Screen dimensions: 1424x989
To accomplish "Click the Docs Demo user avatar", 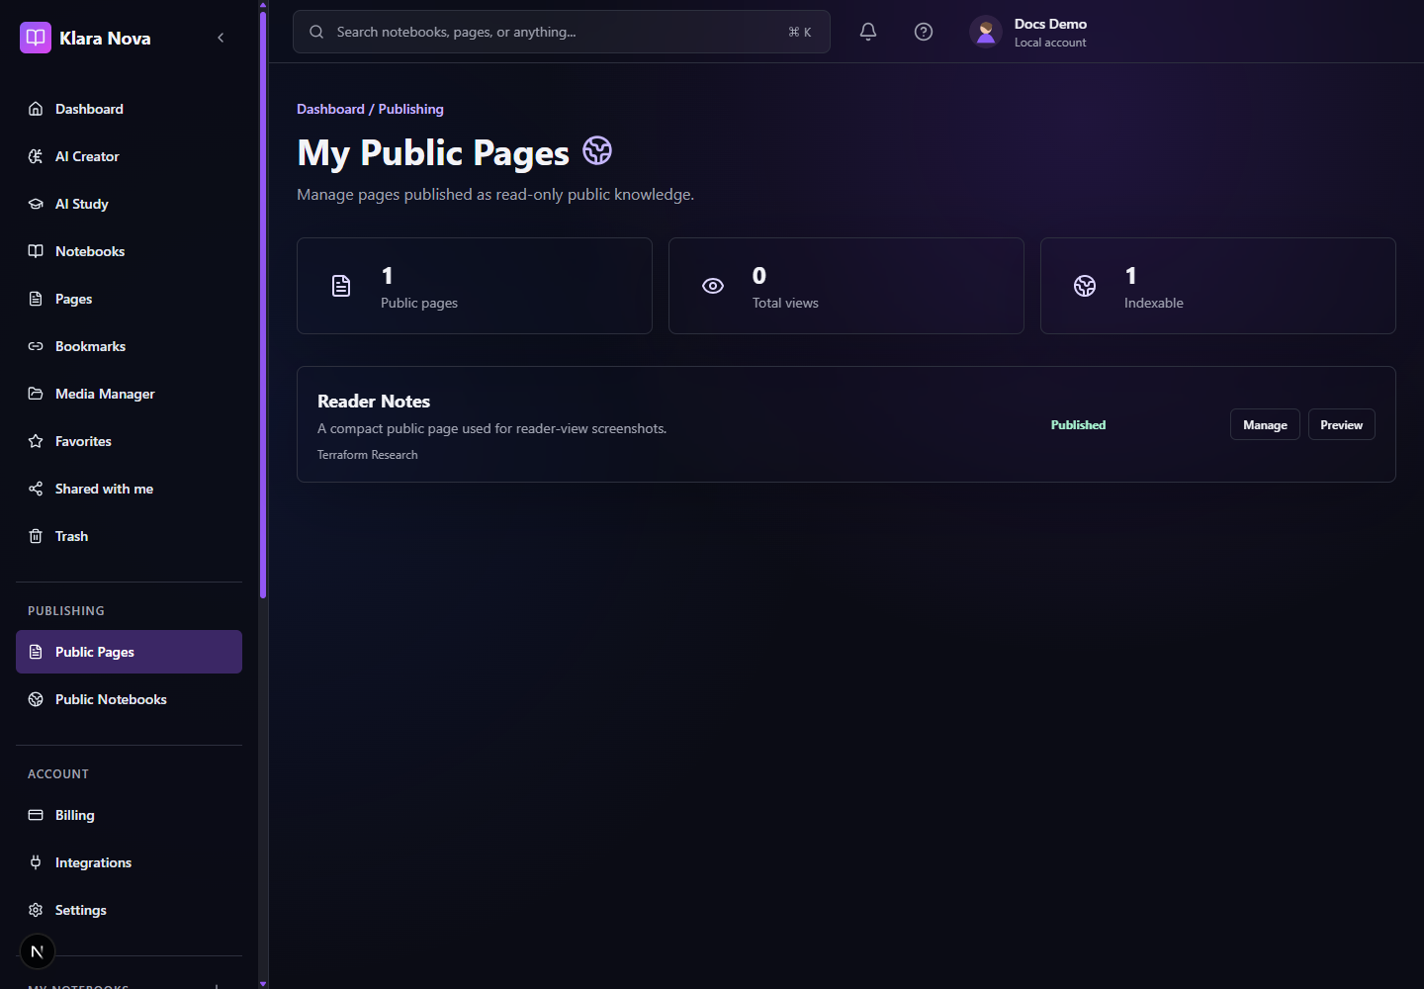I will click(986, 32).
